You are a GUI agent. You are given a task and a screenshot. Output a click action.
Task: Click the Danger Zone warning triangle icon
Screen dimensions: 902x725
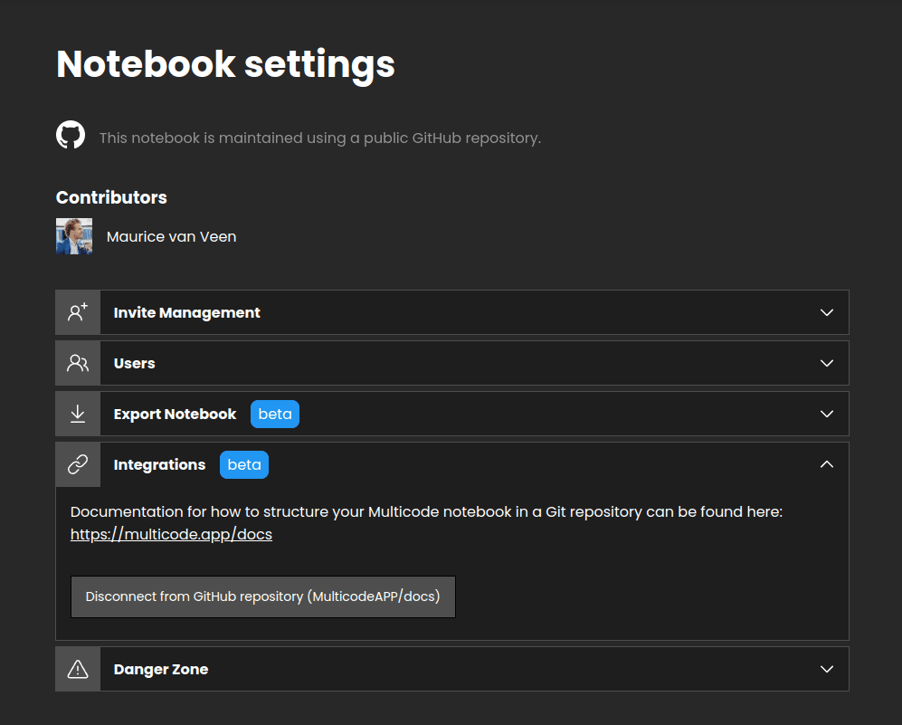(x=77, y=668)
